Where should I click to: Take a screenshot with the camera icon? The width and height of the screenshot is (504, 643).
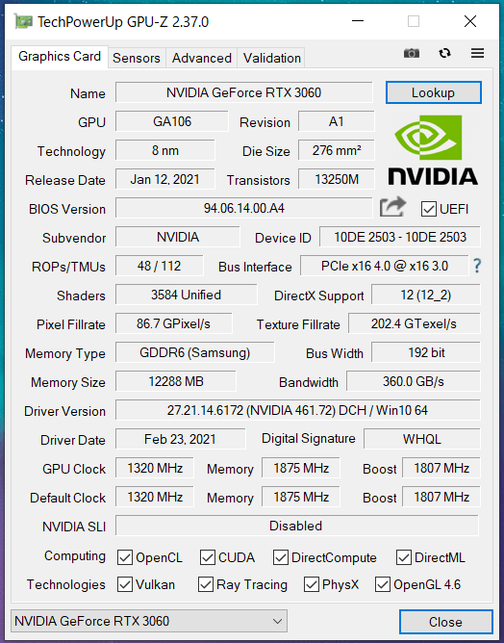point(412,53)
